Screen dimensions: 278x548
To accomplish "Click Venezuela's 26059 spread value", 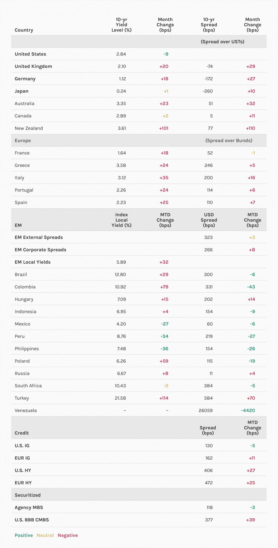I will click(206, 411).
